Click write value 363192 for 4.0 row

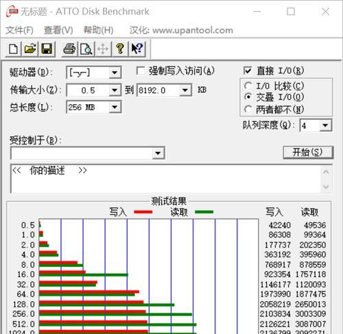pos(277,255)
